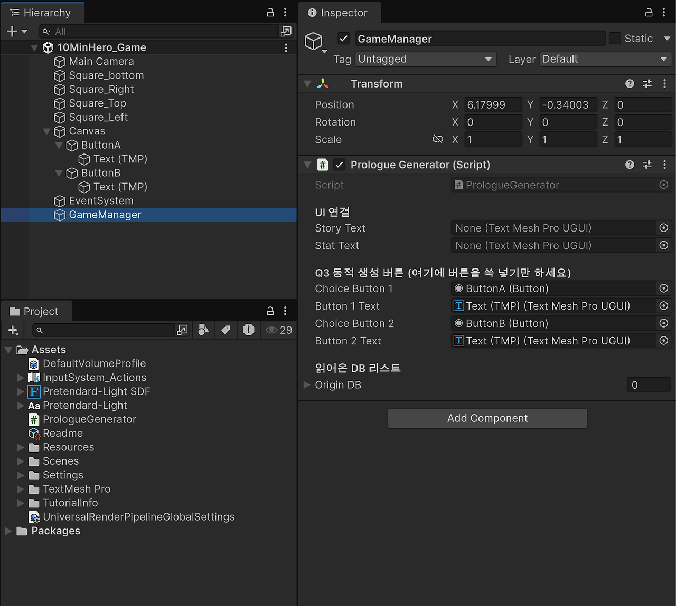Click inside the Hierarchy search field

coord(158,31)
